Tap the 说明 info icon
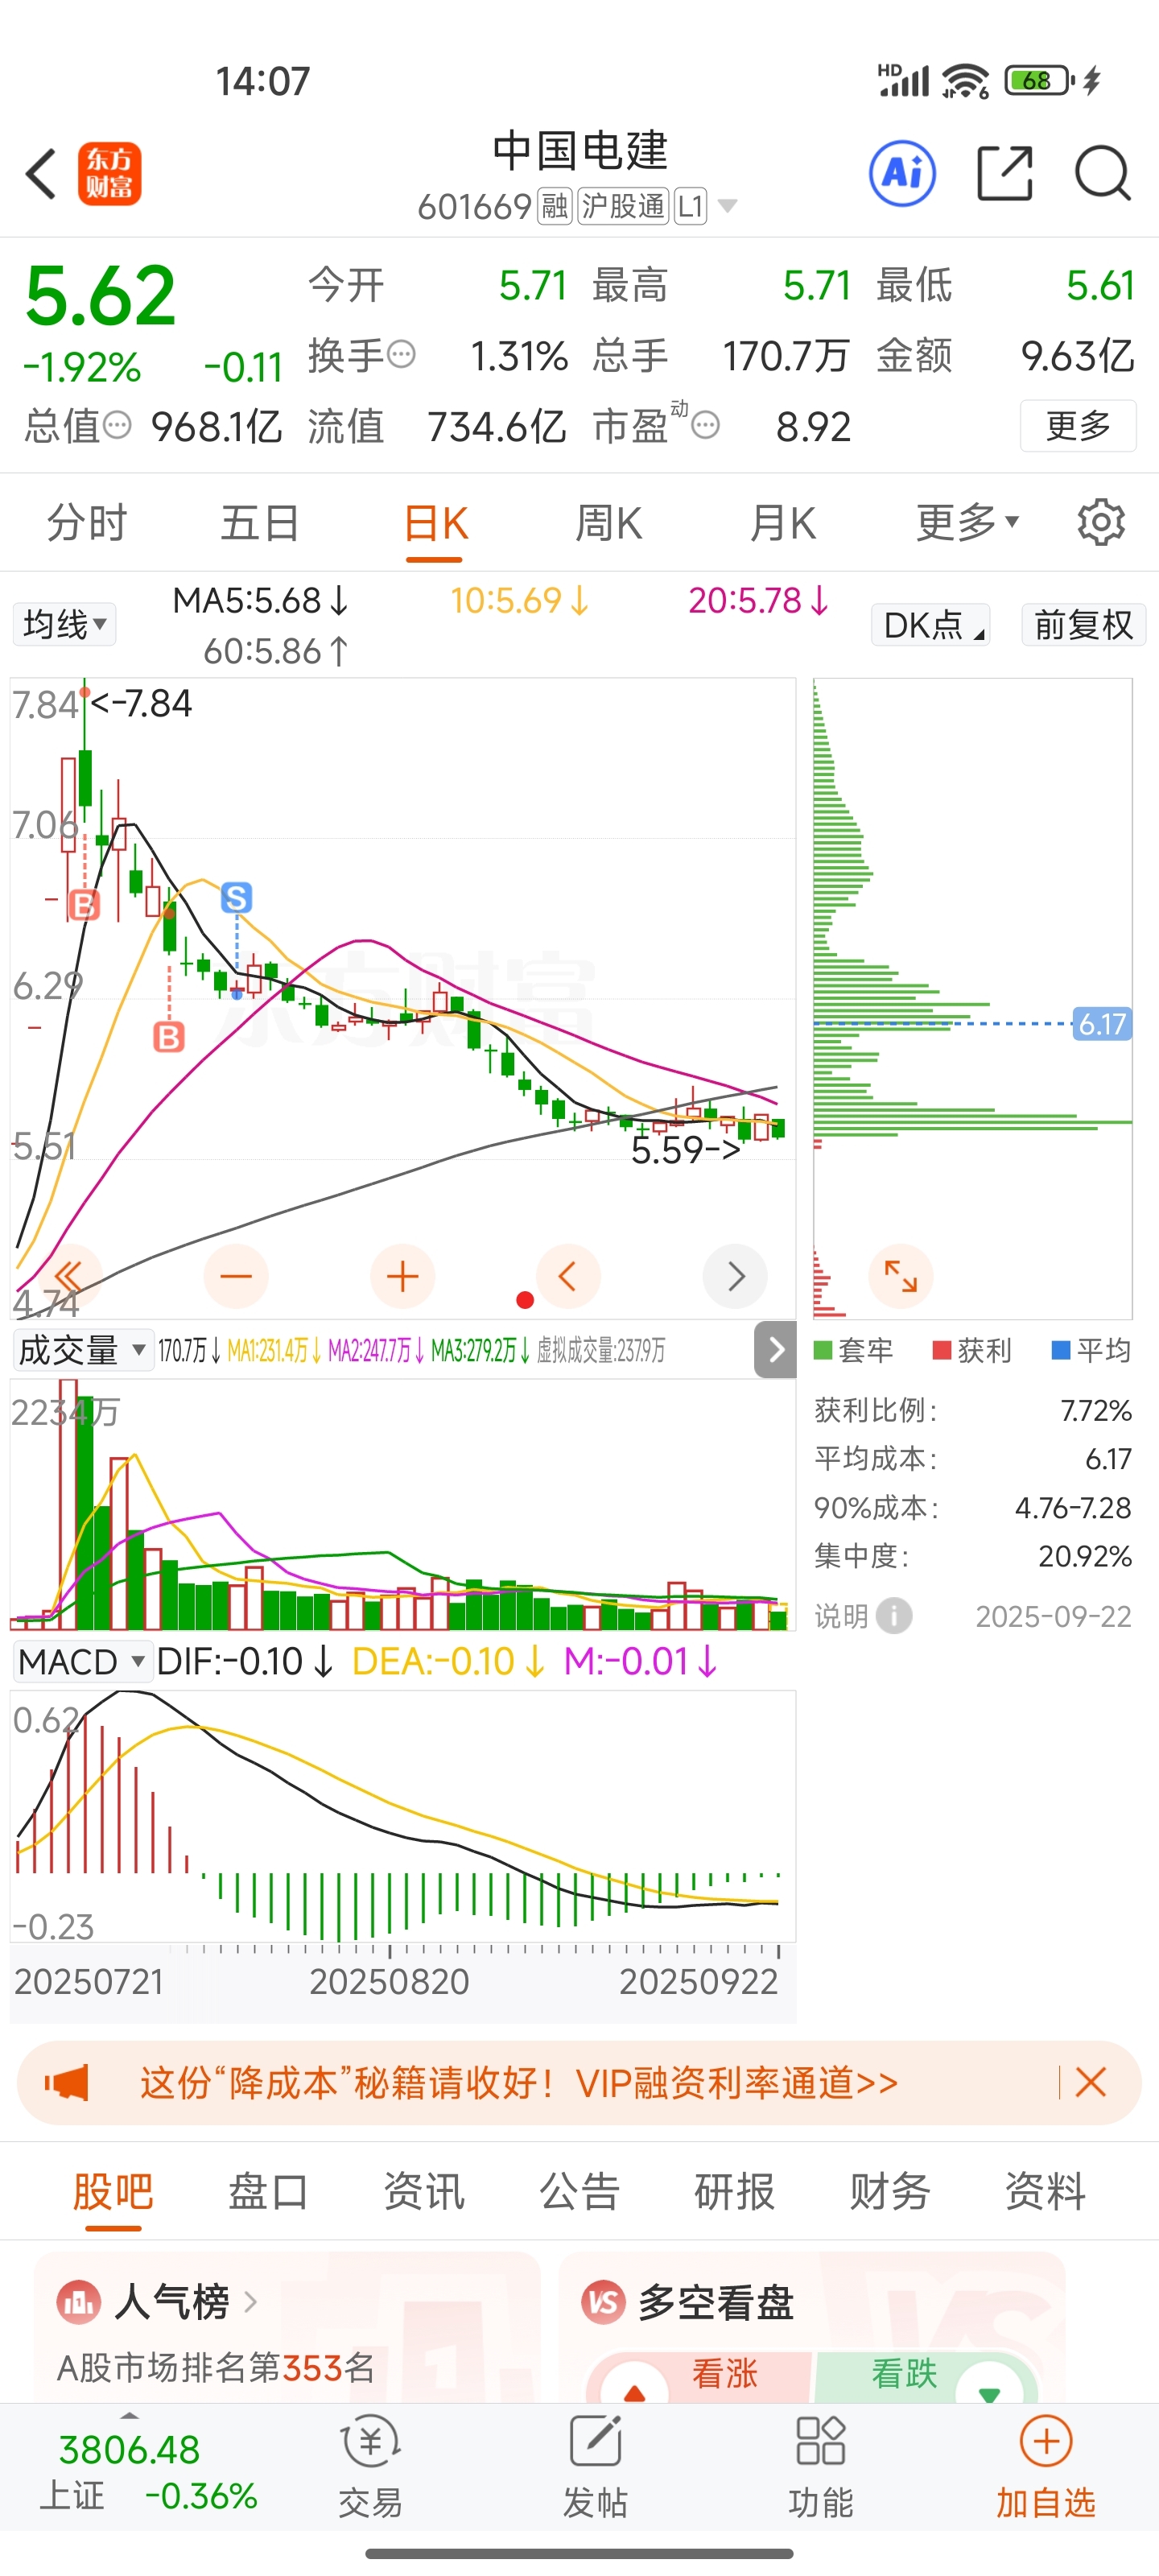 click(x=893, y=1615)
